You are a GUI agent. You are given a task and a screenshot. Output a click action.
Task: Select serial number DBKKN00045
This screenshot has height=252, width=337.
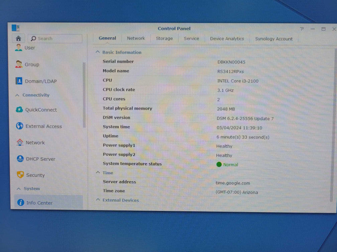coord(231,62)
